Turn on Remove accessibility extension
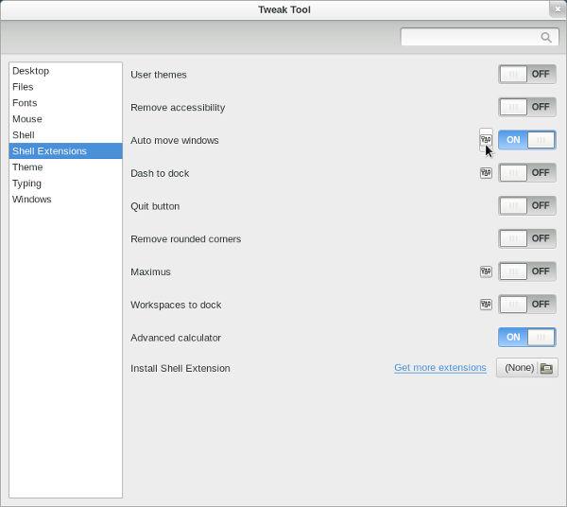The height and width of the screenshot is (507, 567). (527, 107)
